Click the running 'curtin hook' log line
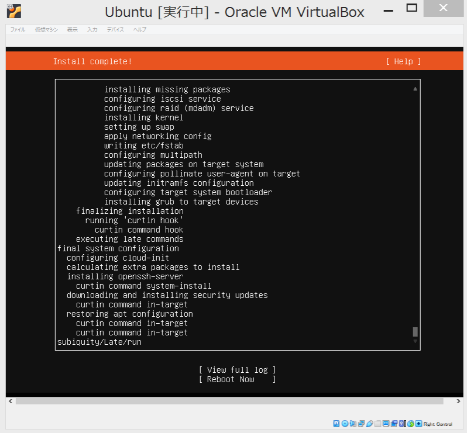 [134, 220]
